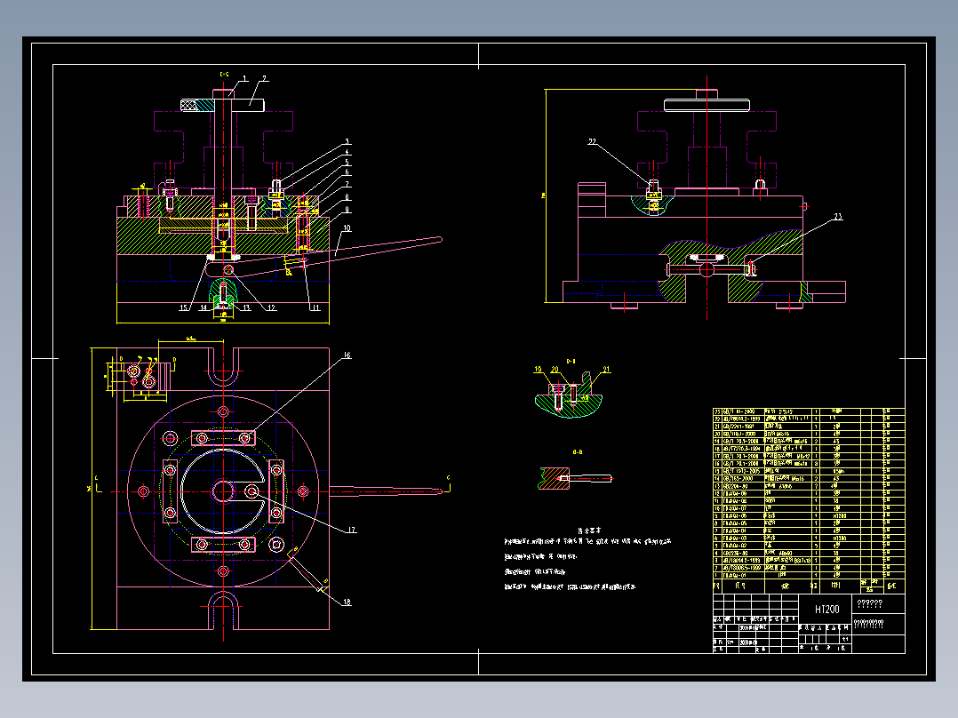958x718 pixels.
Task: Click part callout 17 beside circular plate
Action: tap(351, 530)
